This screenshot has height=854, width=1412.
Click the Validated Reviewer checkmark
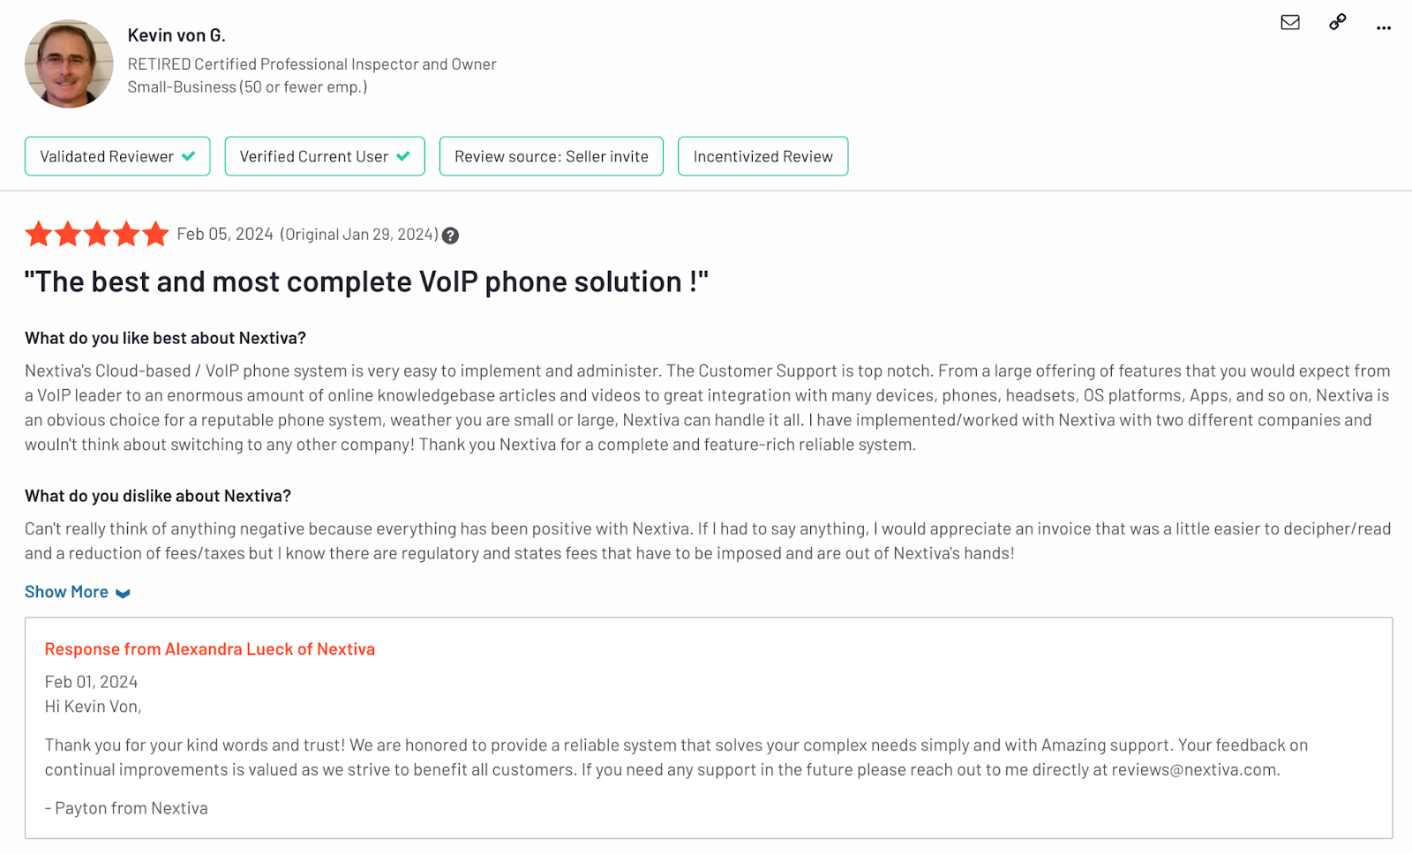click(x=188, y=156)
